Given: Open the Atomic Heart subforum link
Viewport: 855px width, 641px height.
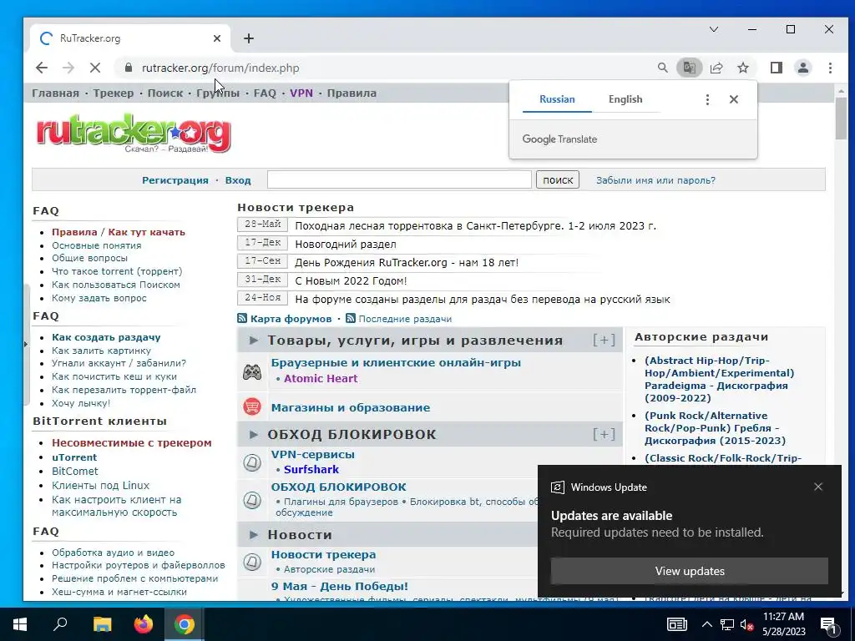Looking at the screenshot, I should [x=321, y=378].
